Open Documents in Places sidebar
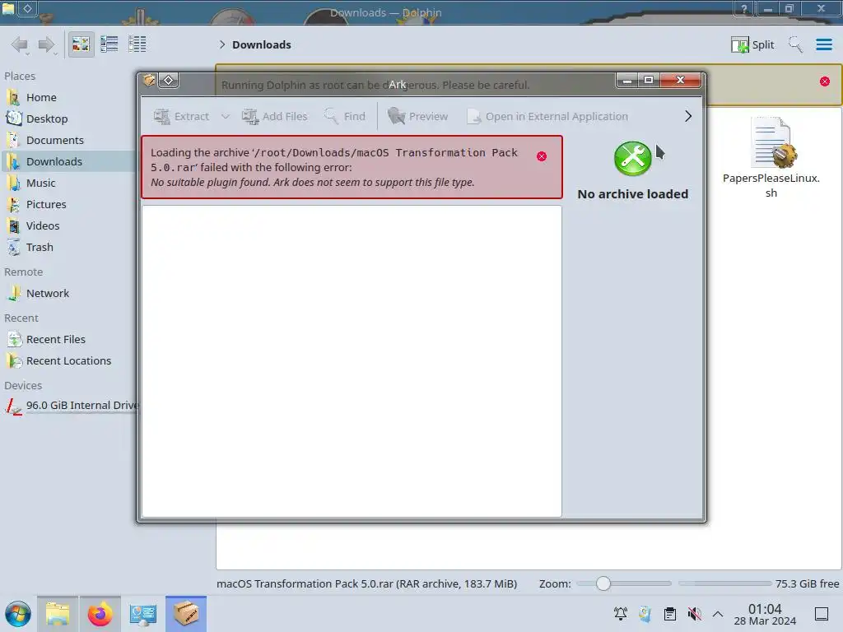 pos(68,140)
